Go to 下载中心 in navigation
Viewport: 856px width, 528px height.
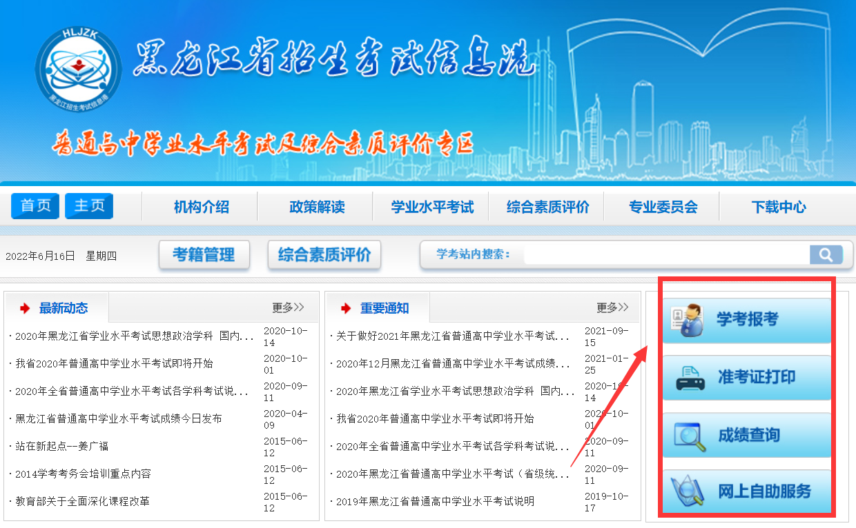(x=779, y=207)
